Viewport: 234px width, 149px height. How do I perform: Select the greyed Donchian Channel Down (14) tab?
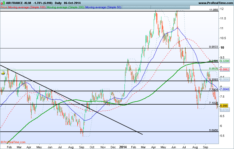point(170,7)
